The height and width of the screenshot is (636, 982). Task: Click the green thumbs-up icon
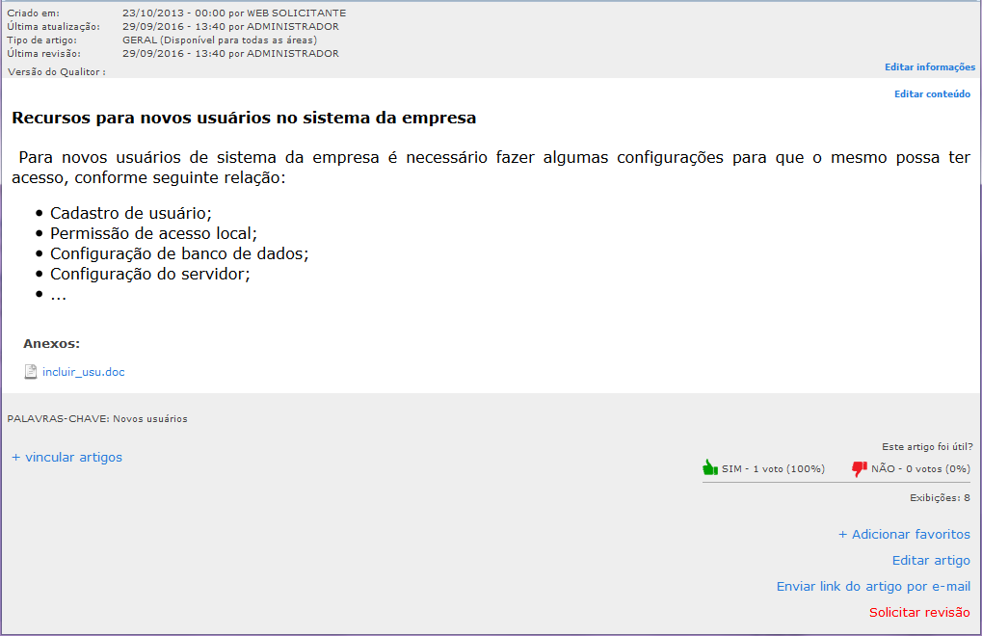tap(710, 468)
